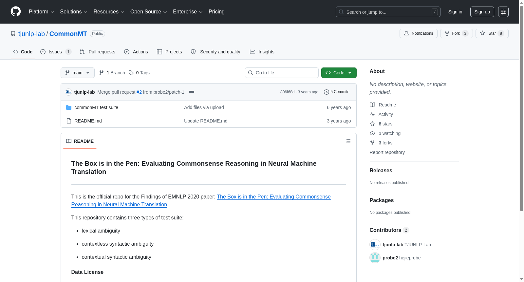This screenshot has height=282, width=524.
Task: Open the Insights tab
Action: (x=262, y=52)
